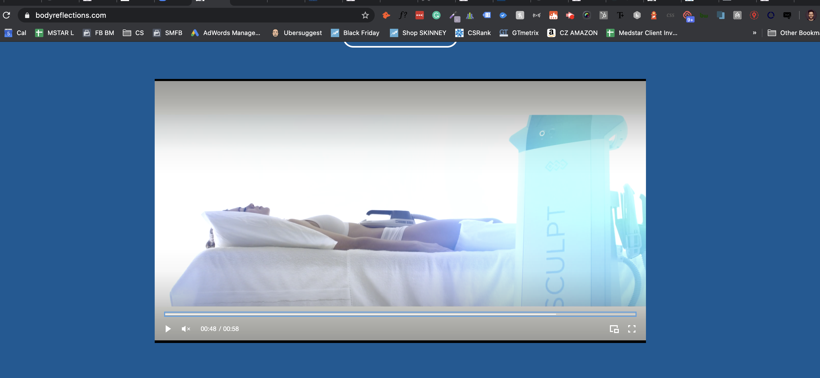The height and width of the screenshot is (378, 820).
Task: Open the HubSpot extension icon
Action: [604, 15]
